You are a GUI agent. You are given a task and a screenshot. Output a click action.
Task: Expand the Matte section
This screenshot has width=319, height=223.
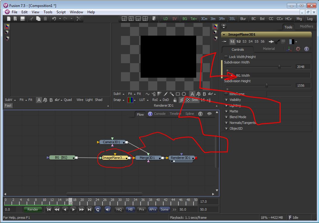tap(226, 111)
